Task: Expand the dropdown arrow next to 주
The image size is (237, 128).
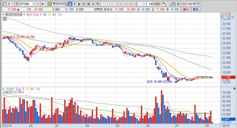Action: coord(13,4)
